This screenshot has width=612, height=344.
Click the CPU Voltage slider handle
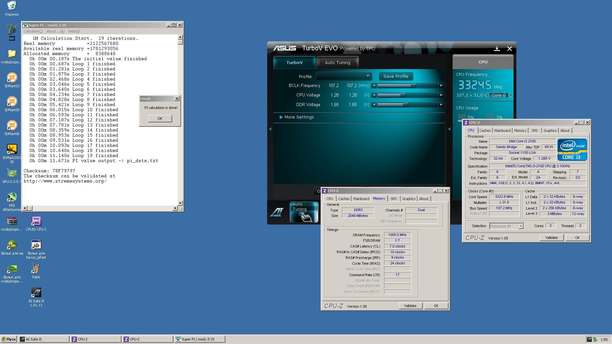coord(403,95)
